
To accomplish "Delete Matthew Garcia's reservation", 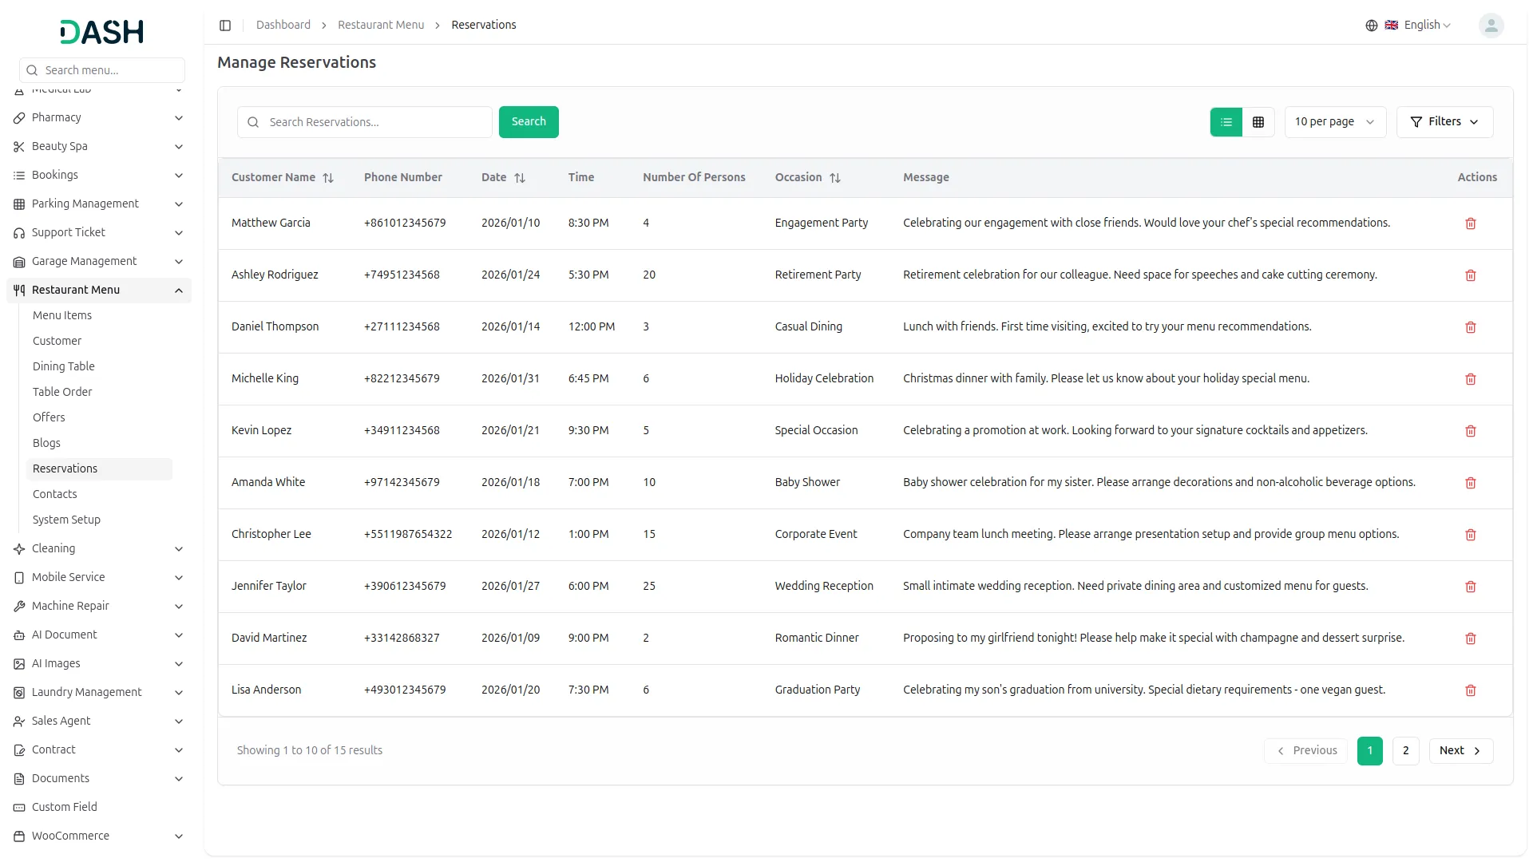I will [x=1470, y=223].
